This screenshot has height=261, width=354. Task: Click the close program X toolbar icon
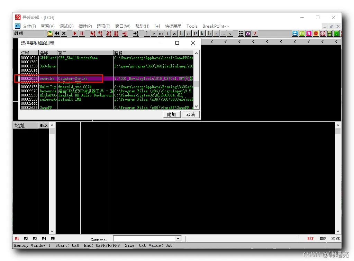[64, 34]
